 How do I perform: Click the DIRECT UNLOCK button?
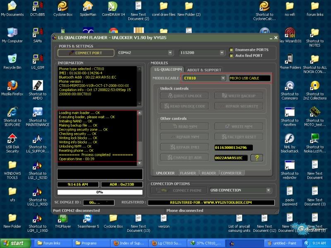(185, 96)
